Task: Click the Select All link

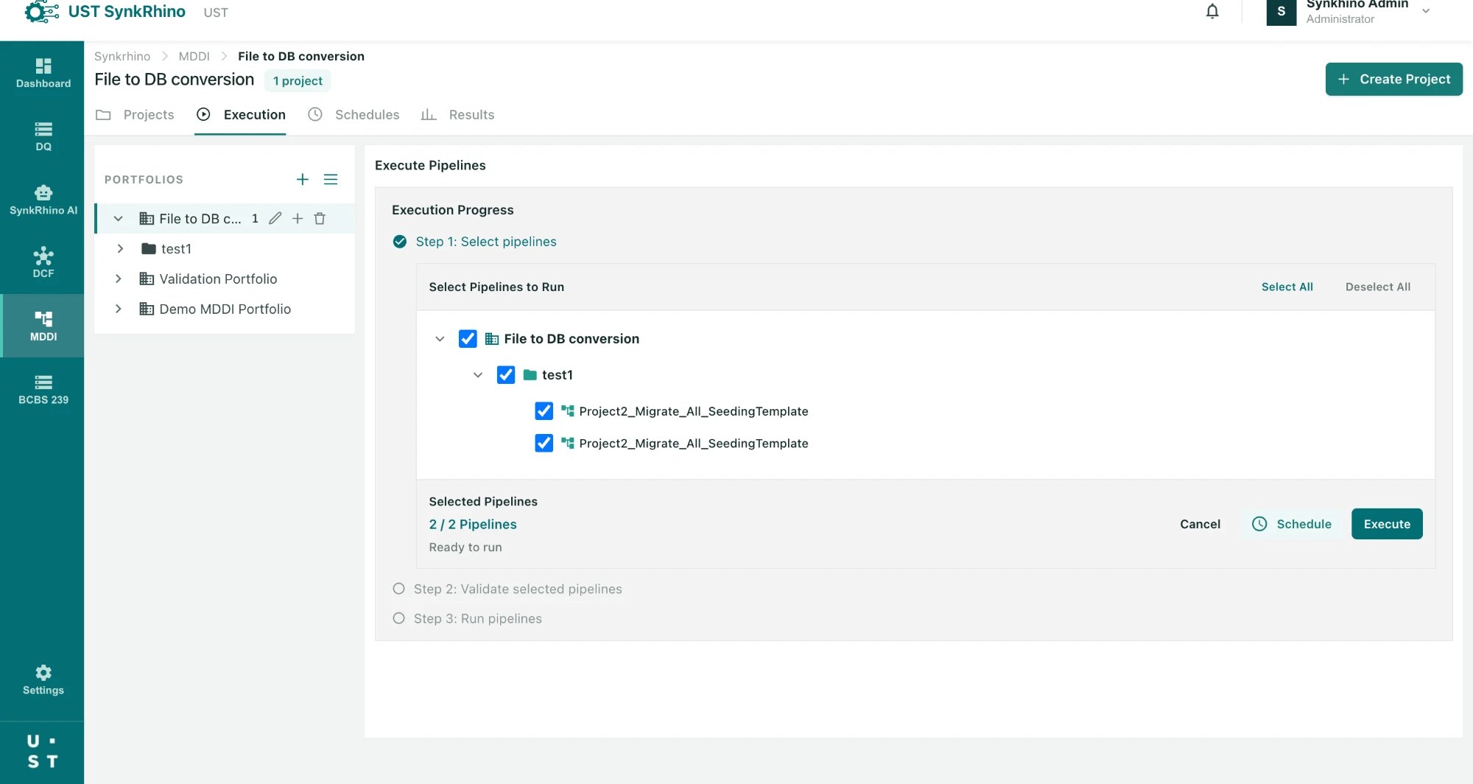Action: point(1287,287)
